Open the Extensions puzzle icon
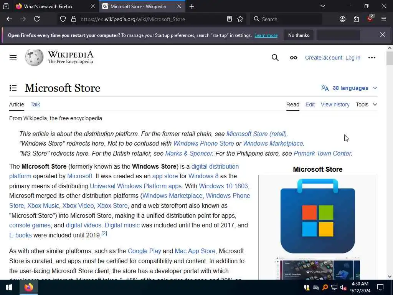This screenshot has width=393, height=295. [x=356, y=19]
